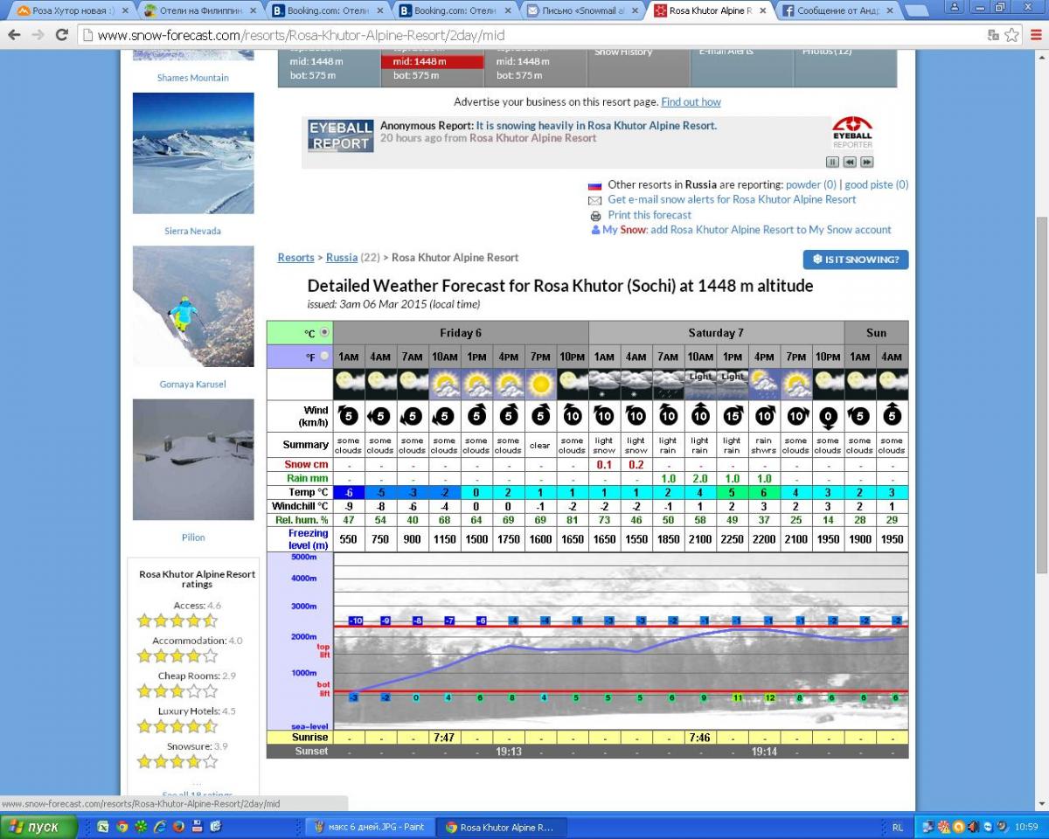Click the Pilion caption link
This screenshot has width=1049, height=839.
point(193,537)
